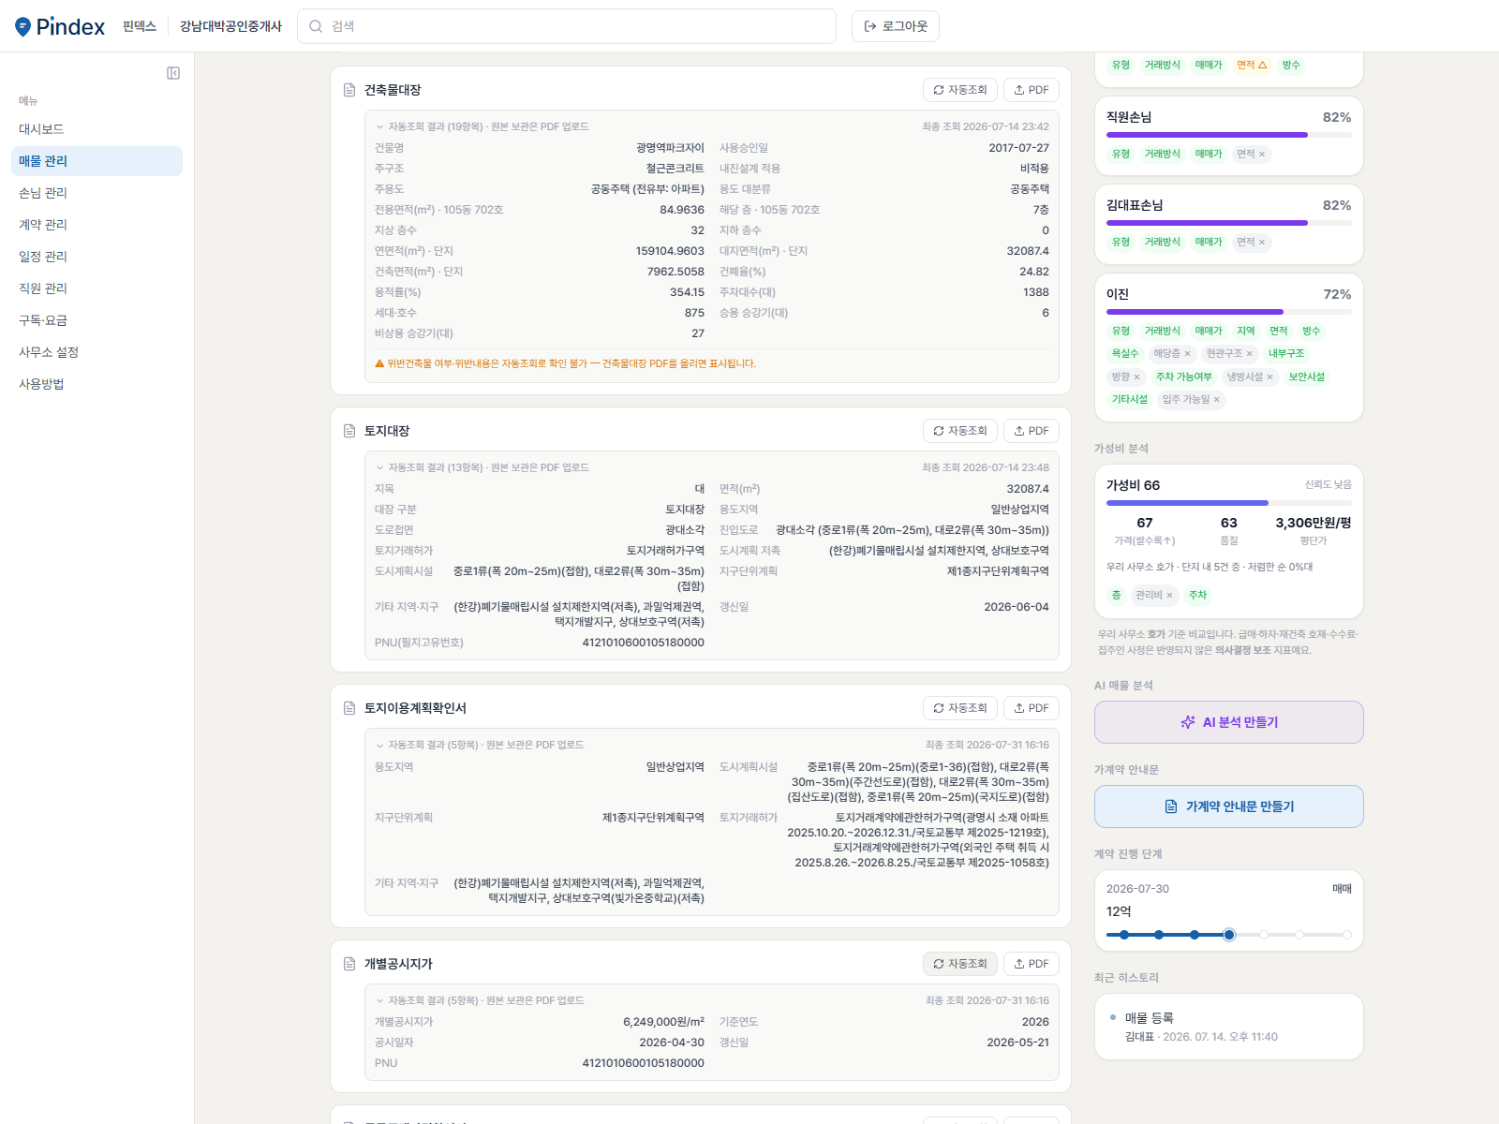Focus the 검색 search field

tap(567, 26)
